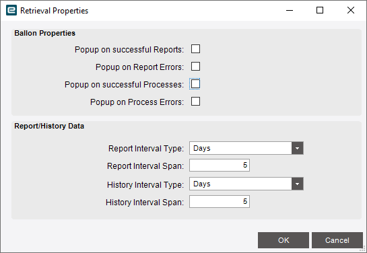Image resolution: width=367 pixels, height=253 pixels.
Task: Click the Retrieval Properties app icon
Action: pyautogui.click(x=11, y=10)
